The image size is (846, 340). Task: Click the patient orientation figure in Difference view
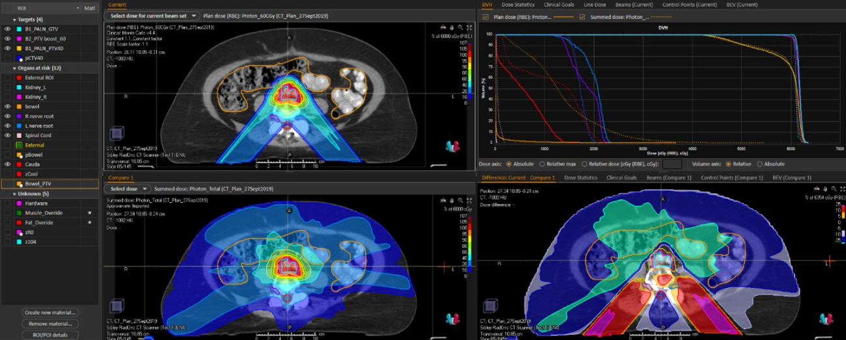point(826,319)
